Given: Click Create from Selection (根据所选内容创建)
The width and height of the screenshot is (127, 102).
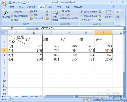Looking at the screenshot, I should pyautogui.click(x=69, y=18).
